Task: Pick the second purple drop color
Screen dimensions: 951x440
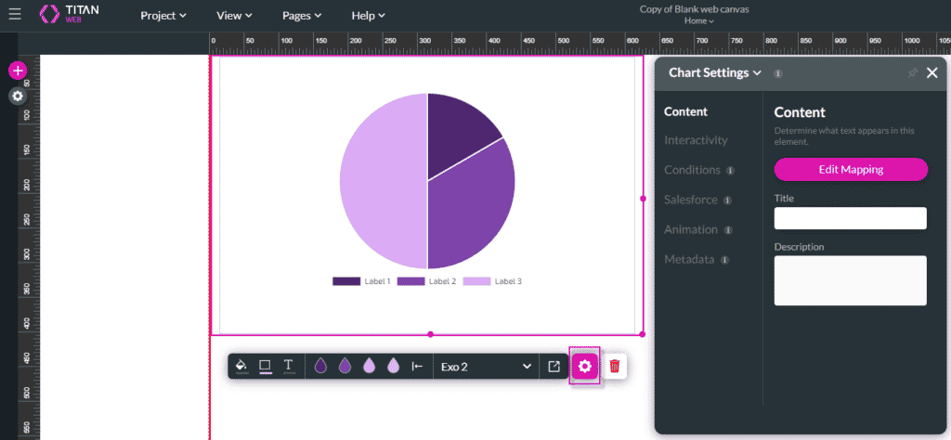Action: point(345,366)
